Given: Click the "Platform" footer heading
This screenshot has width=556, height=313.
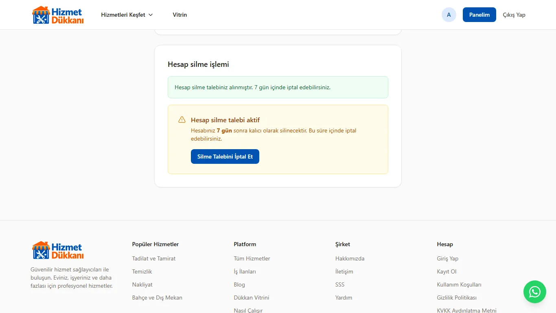Looking at the screenshot, I should pyautogui.click(x=245, y=244).
